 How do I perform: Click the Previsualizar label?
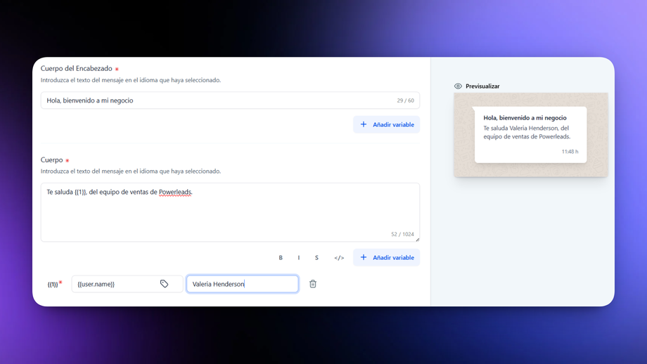point(482,86)
